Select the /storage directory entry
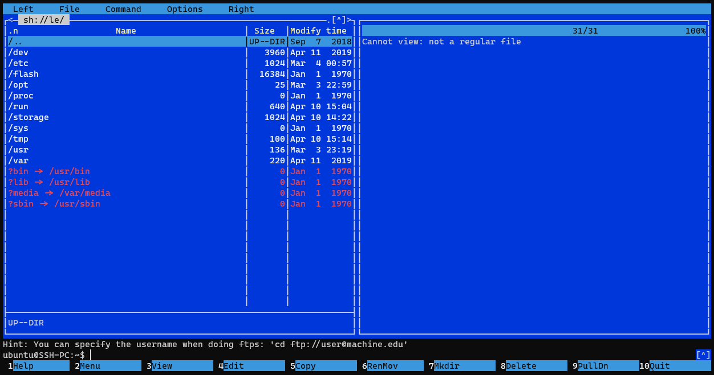The image size is (714, 375). [x=29, y=117]
